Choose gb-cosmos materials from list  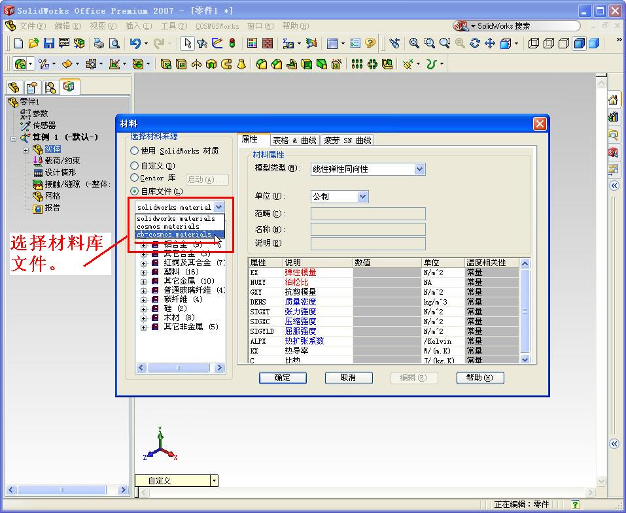tap(180, 234)
